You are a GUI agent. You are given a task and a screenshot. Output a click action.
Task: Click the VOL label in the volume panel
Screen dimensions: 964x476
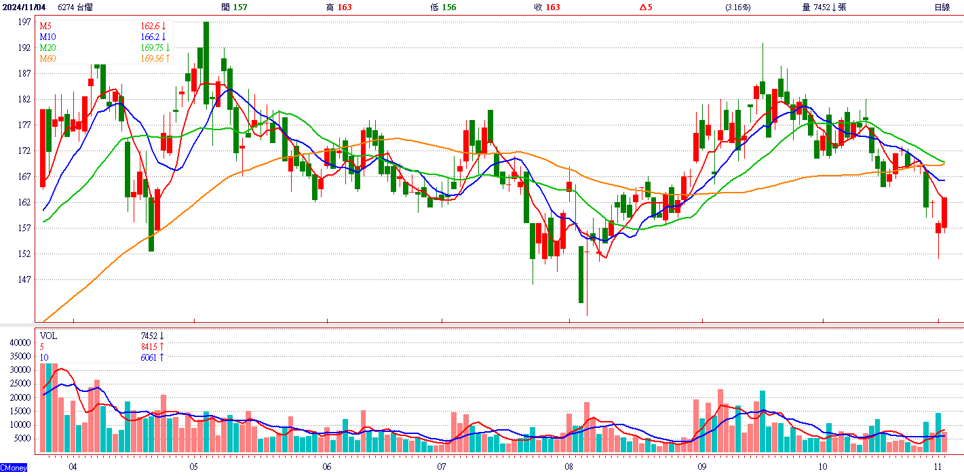(49, 336)
